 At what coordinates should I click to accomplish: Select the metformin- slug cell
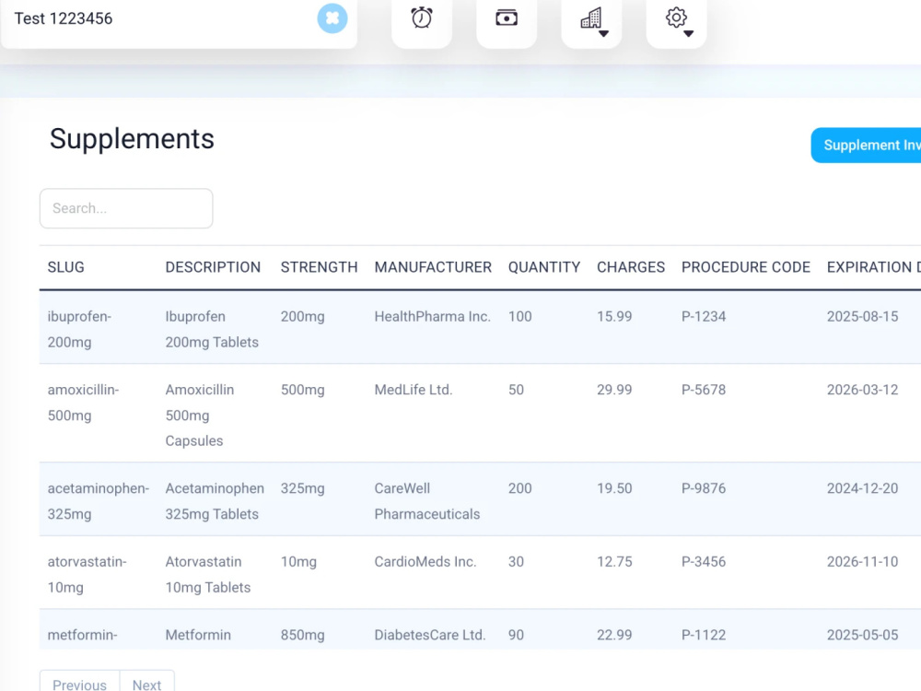pyautogui.click(x=82, y=635)
